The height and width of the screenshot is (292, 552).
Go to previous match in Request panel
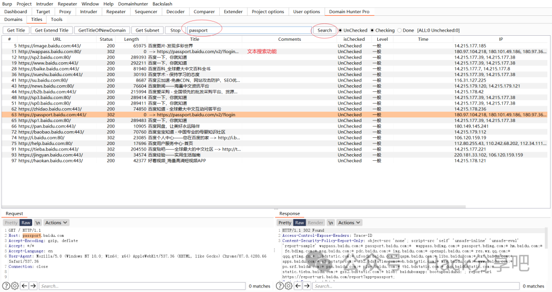click(x=25, y=286)
